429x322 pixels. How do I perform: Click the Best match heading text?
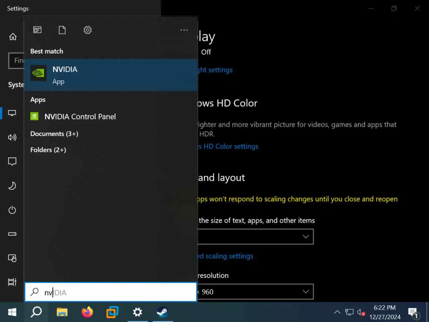coord(47,51)
